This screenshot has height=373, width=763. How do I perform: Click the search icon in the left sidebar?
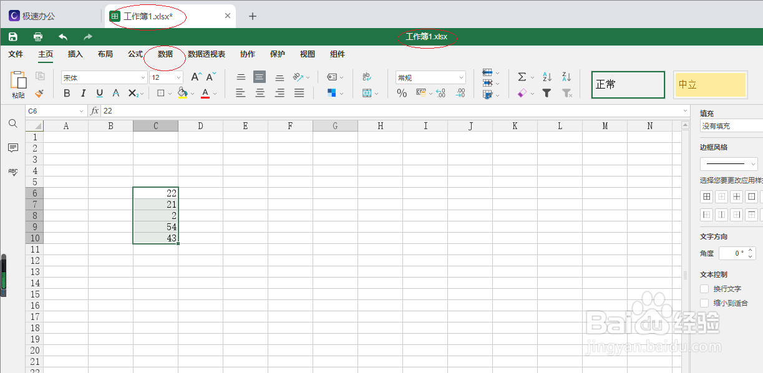click(x=12, y=124)
